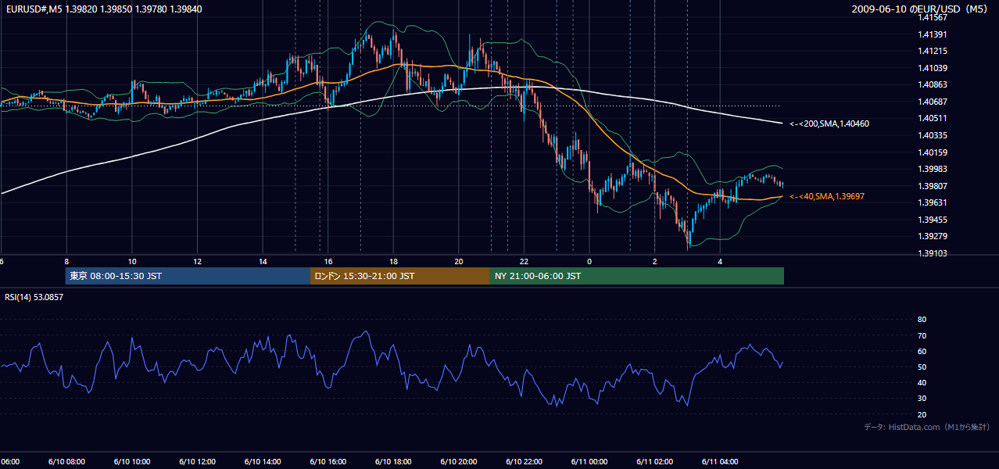Viewport: 999px width, 469px height.
Task: Click price axis label 1.40335
Action: (932, 135)
